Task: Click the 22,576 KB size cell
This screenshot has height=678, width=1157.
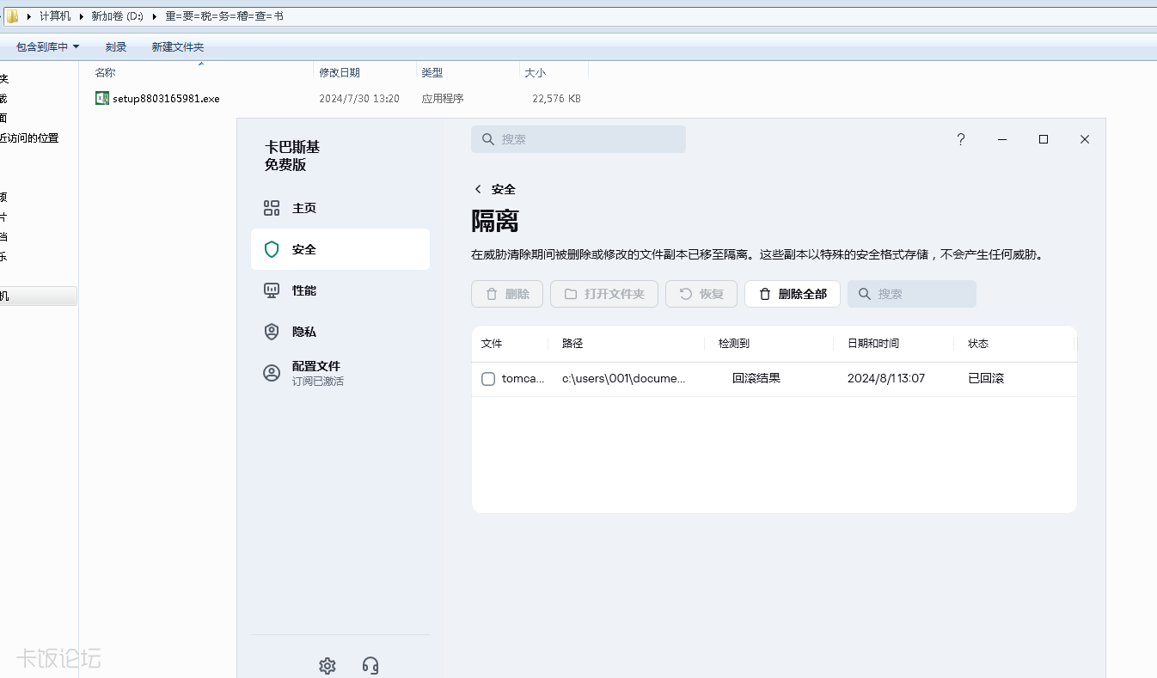Action: click(x=556, y=99)
